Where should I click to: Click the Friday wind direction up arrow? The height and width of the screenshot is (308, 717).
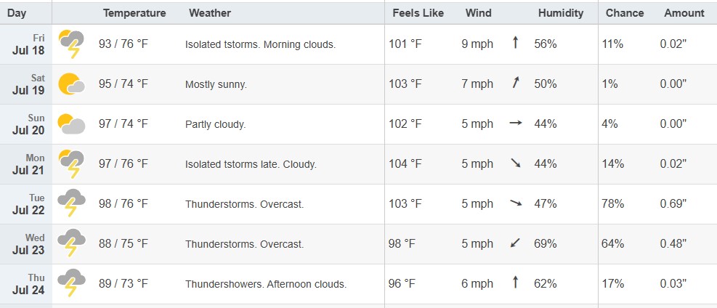click(515, 43)
